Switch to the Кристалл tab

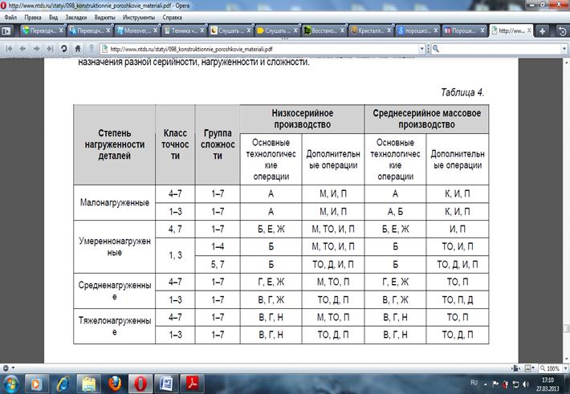point(371,30)
